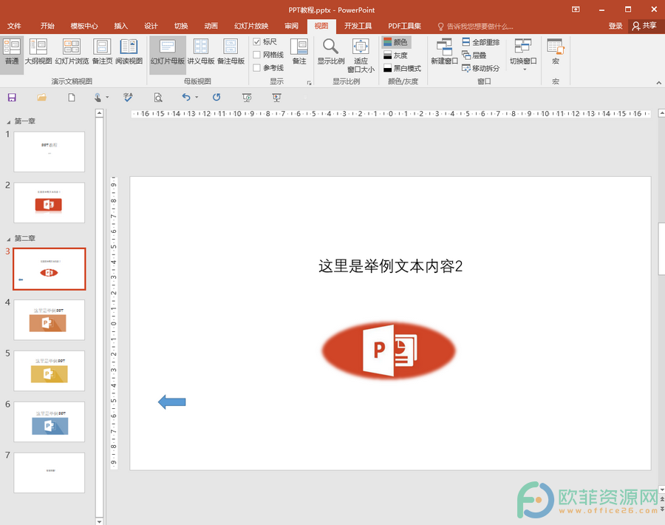Open 备注母版 notes master
Screen dimensions: 665x525
tap(231, 52)
